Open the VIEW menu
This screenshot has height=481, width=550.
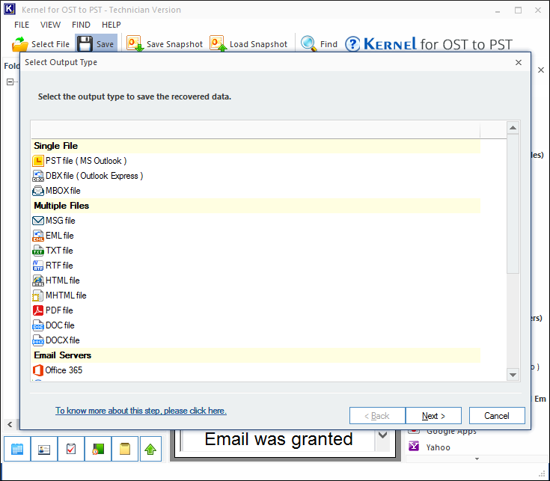[x=51, y=25]
